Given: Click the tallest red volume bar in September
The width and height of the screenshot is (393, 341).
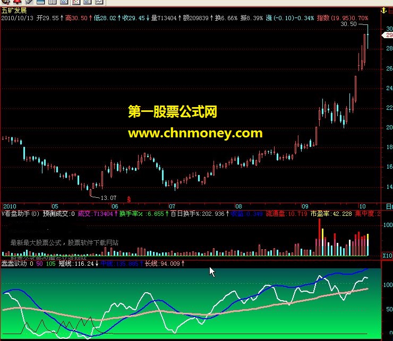Looking at the screenshot, I should click(x=319, y=237).
